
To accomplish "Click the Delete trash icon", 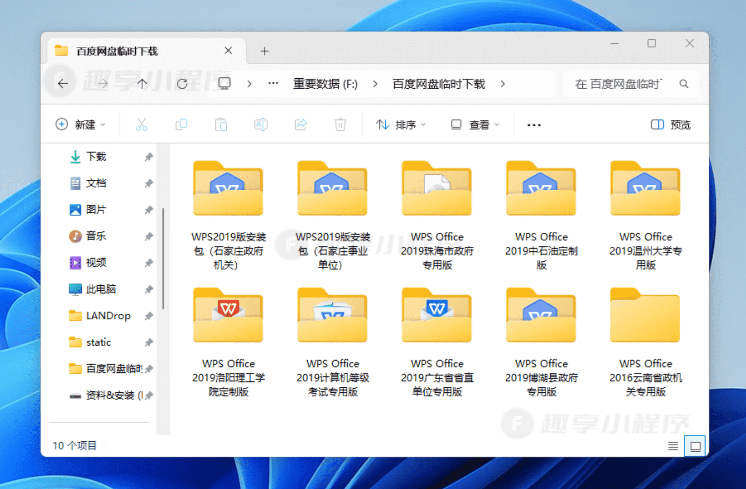I will (340, 124).
